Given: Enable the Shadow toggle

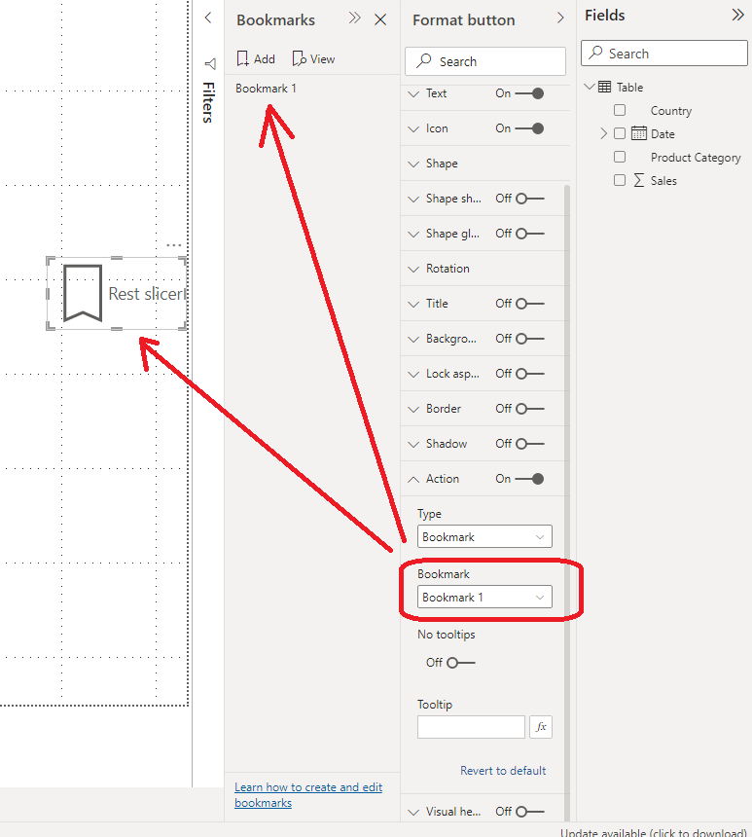Looking at the screenshot, I should click(530, 444).
